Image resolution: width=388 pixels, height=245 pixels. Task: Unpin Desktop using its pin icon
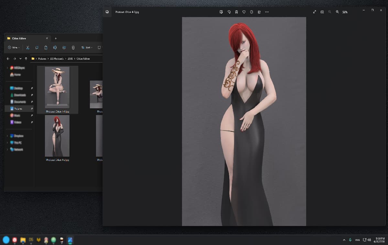32,88
